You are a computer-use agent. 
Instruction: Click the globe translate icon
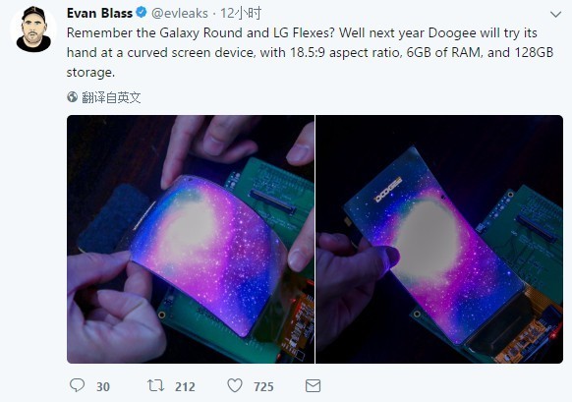coord(72,97)
